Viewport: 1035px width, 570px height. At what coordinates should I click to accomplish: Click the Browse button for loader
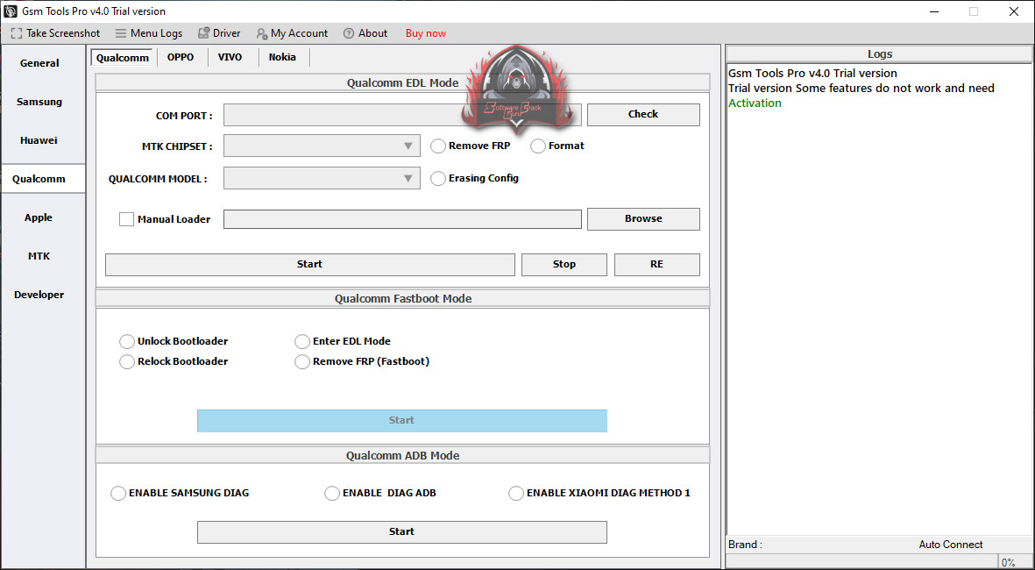pos(643,218)
